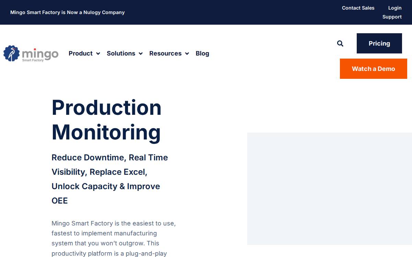
Task: Click the Pricing button
Action: point(379,43)
